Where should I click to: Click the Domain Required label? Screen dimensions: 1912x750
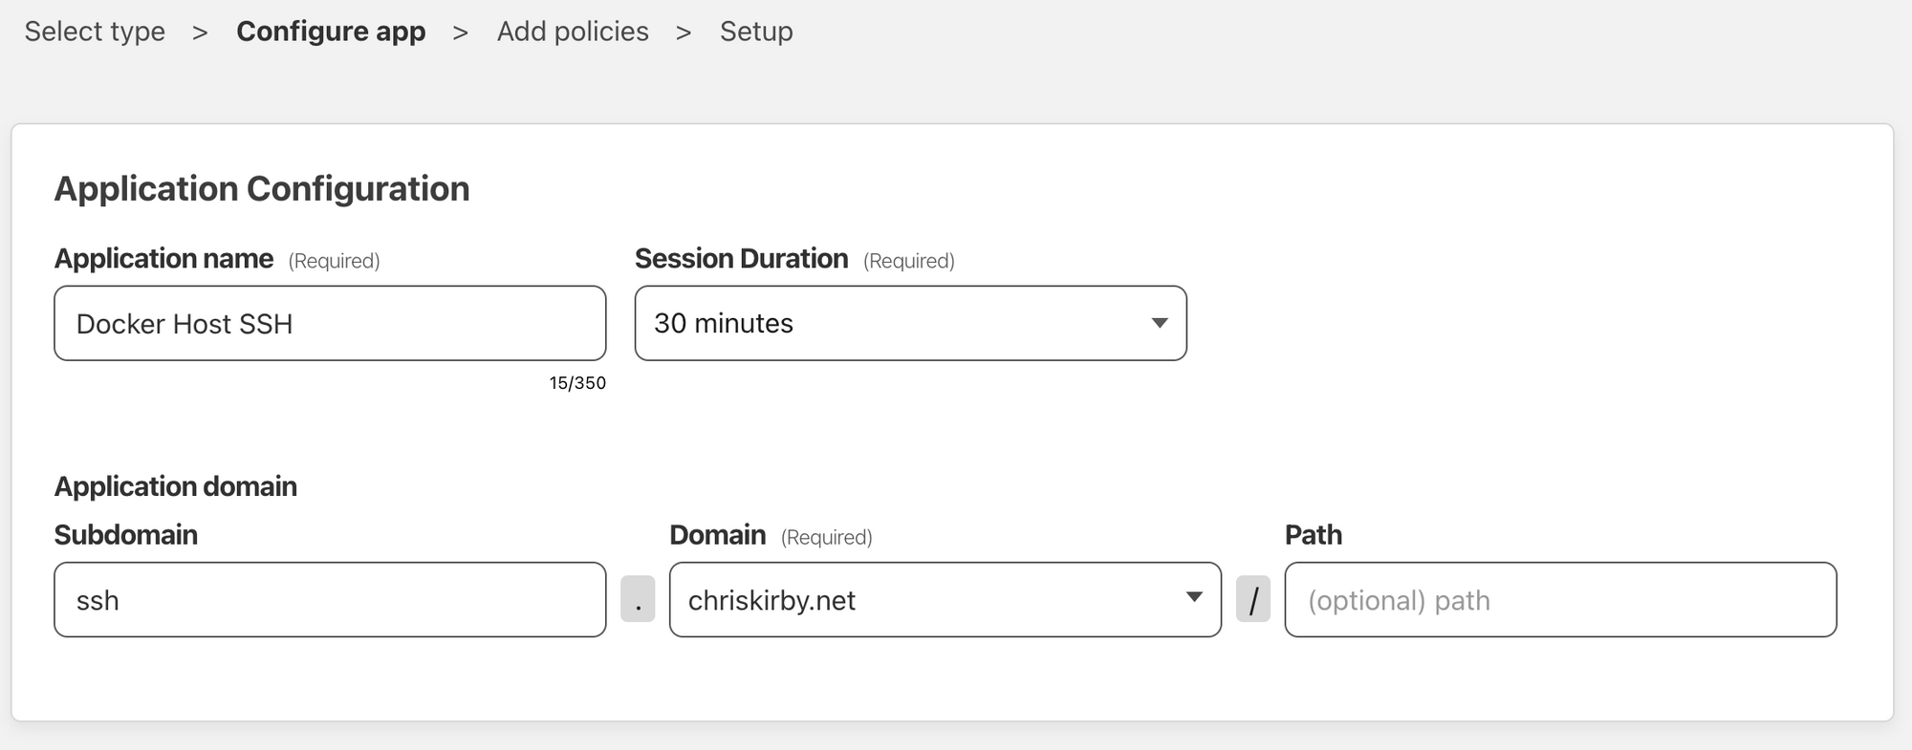826,536
